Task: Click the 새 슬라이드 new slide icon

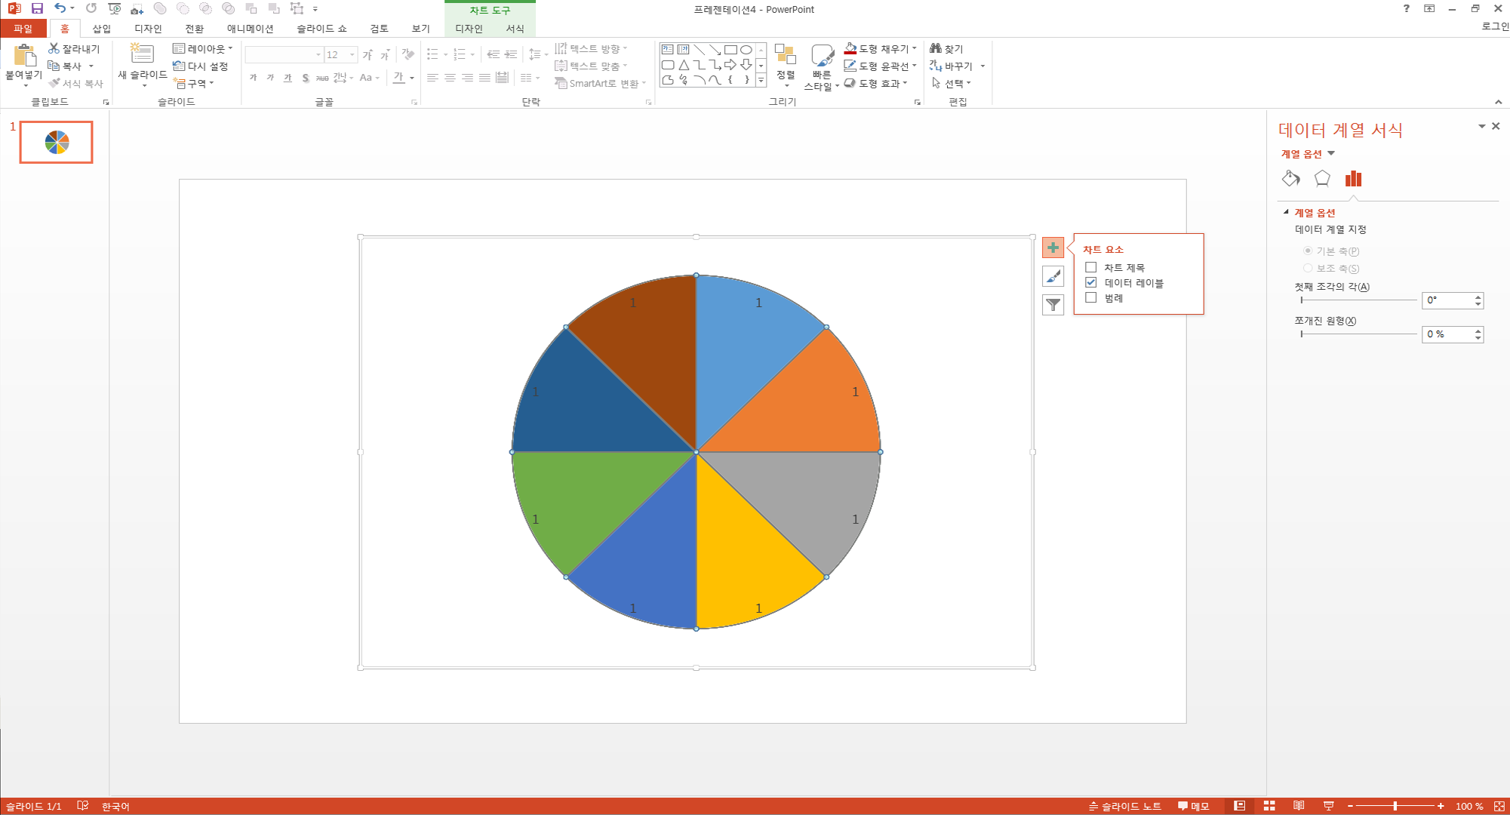Action: 141,54
